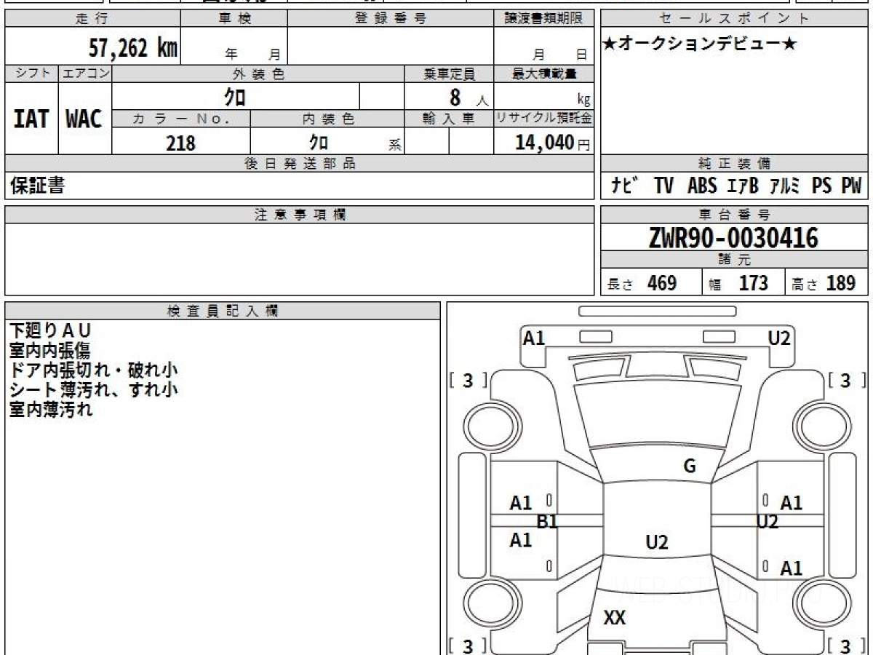Viewport: 873px width, 655px height.
Task: Select the ★オークションデビュー★ sales point text
Action: [700, 44]
